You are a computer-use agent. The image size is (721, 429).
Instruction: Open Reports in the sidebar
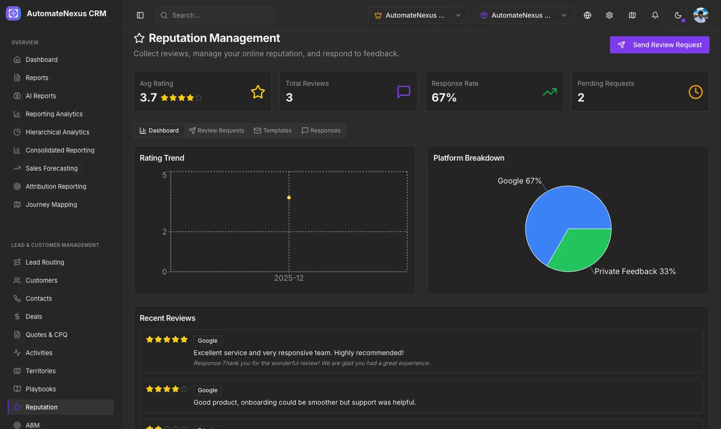tap(61, 78)
